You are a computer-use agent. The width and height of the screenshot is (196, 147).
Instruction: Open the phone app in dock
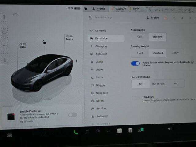pyautogui.click(x=76, y=132)
